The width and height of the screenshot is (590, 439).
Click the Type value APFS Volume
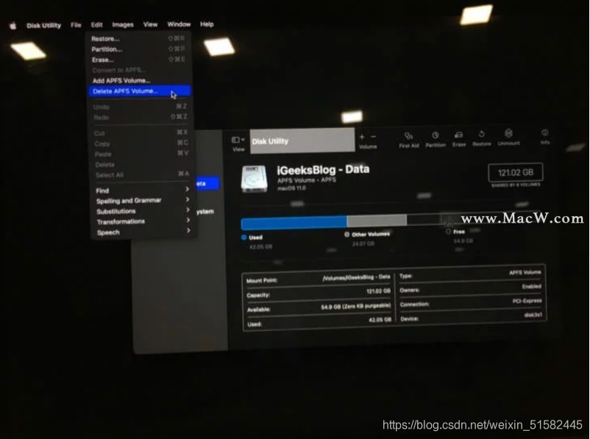(x=525, y=272)
